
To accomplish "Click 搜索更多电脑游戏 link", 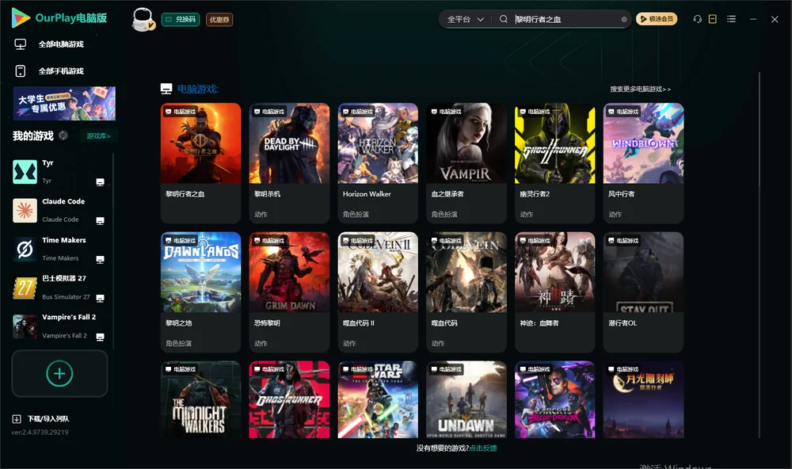I will coord(641,90).
